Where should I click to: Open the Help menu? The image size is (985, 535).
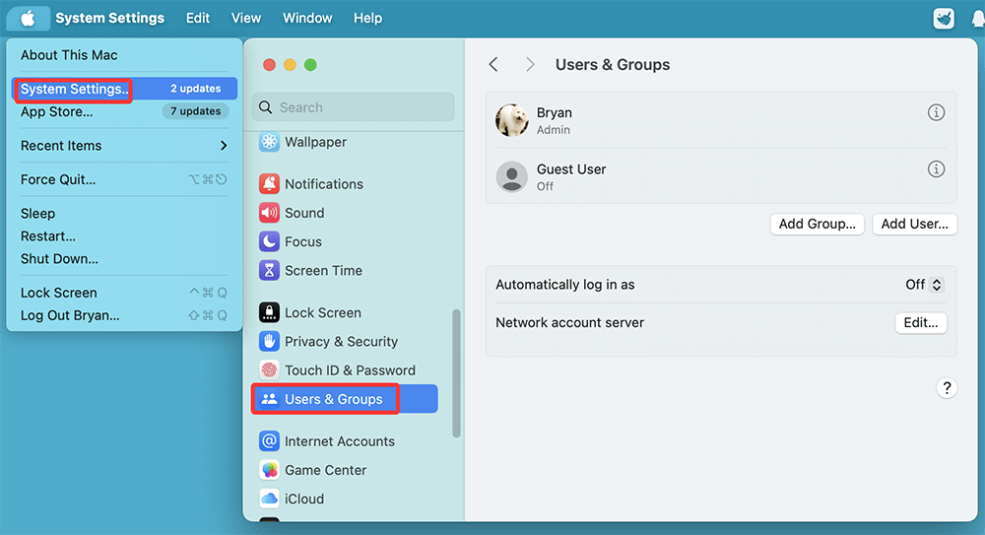367,19
